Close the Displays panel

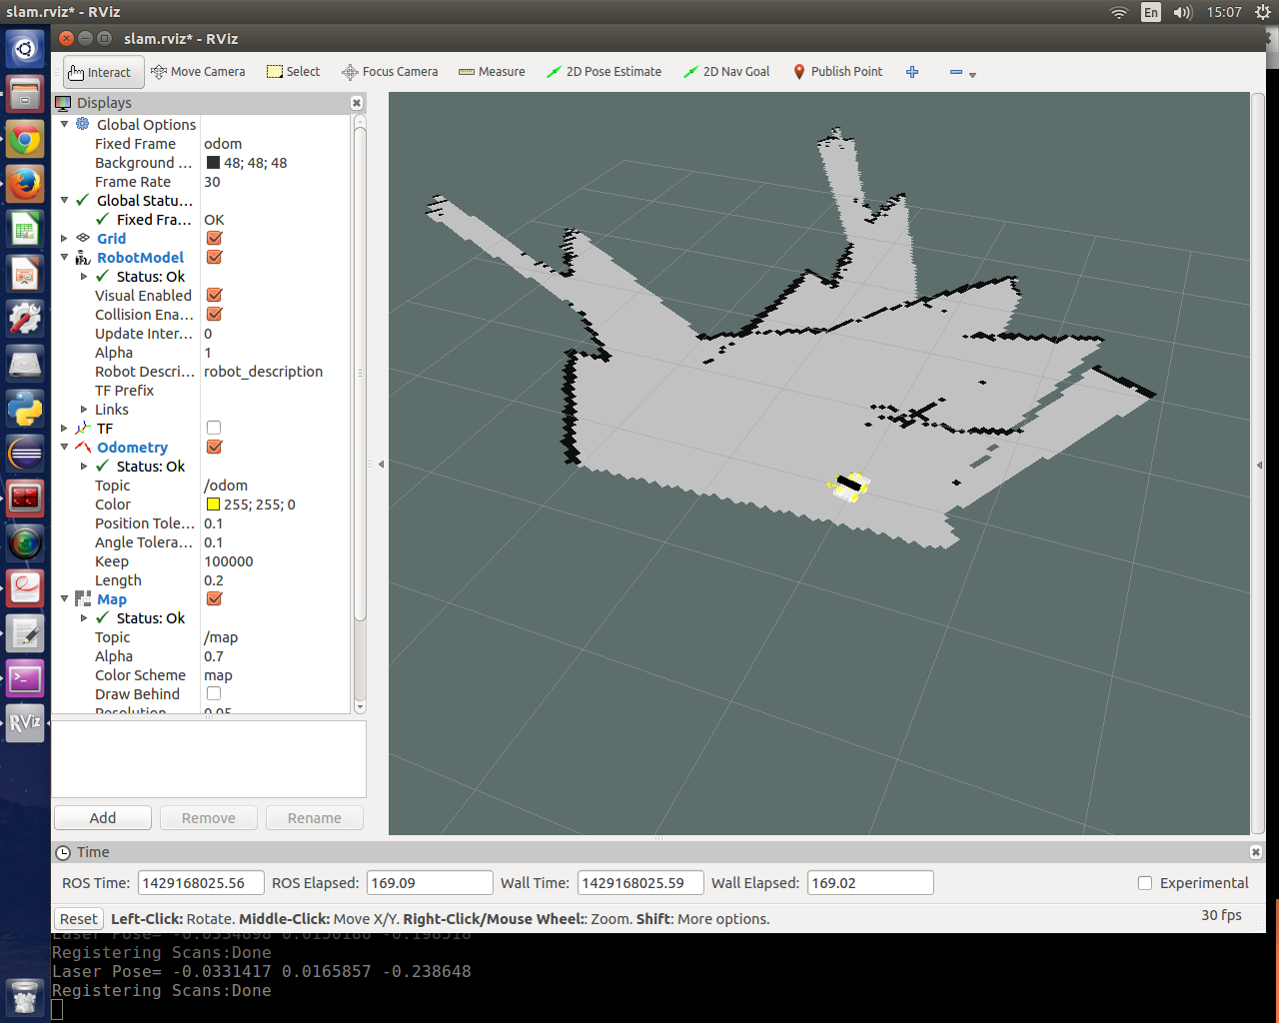click(357, 103)
